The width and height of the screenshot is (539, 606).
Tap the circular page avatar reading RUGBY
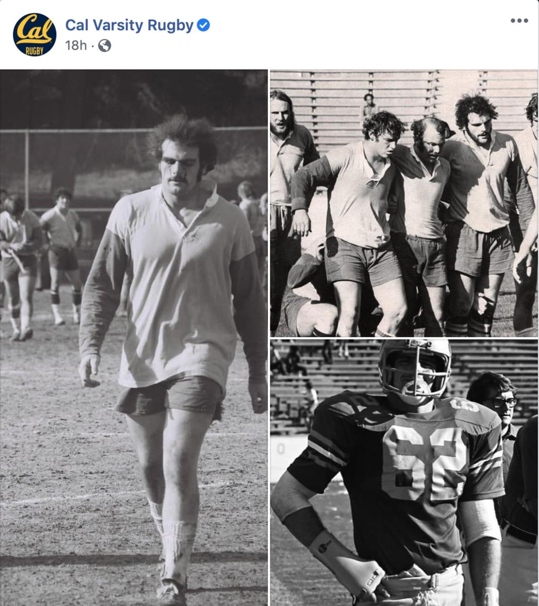click(34, 34)
